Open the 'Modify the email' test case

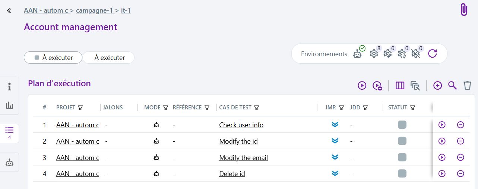243,158
